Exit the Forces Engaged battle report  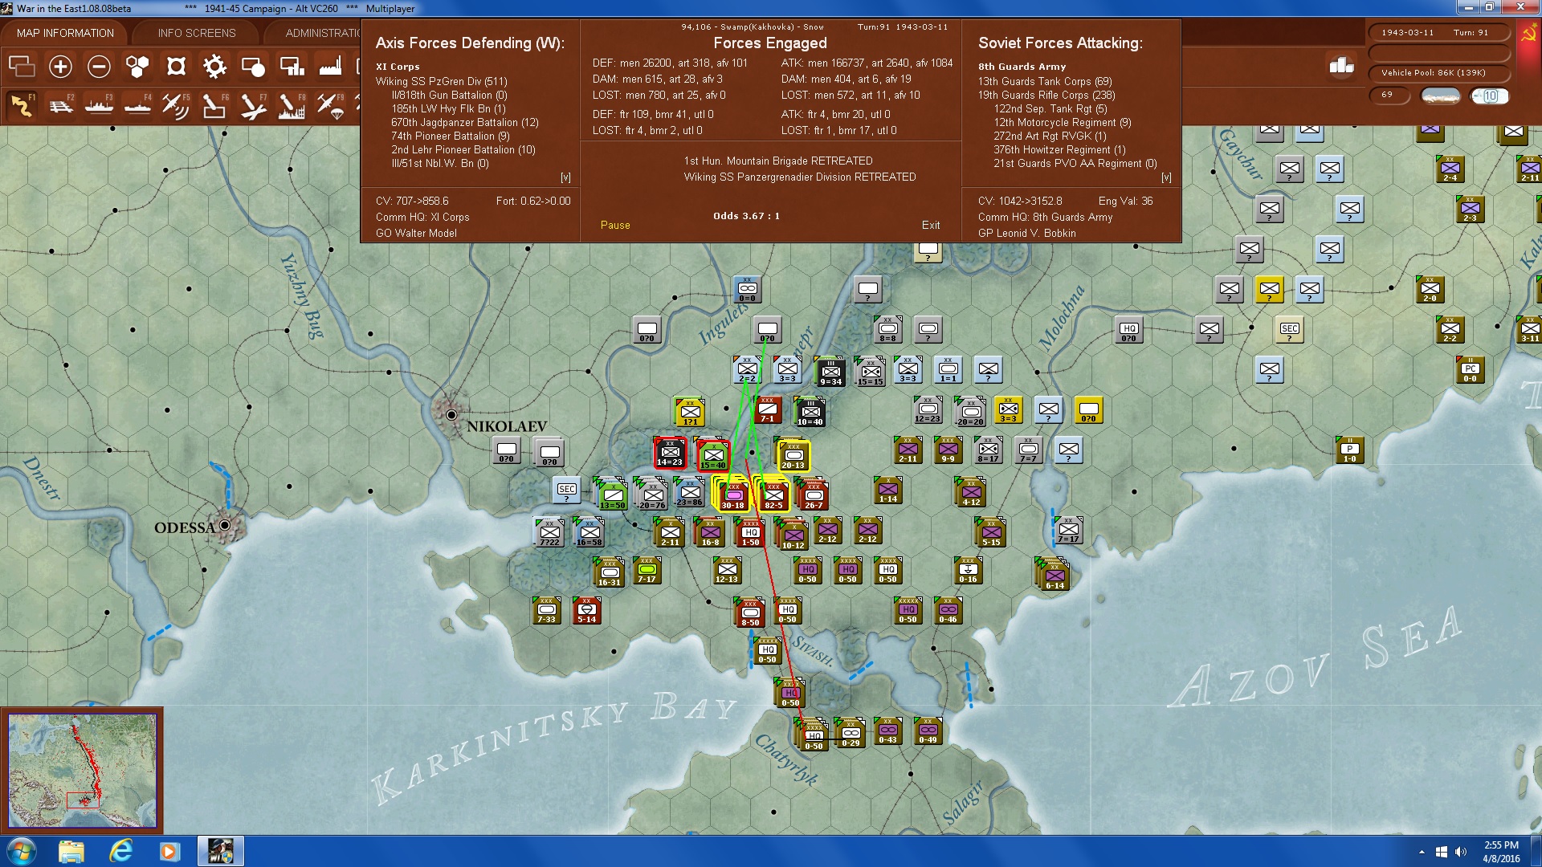click(931, 226)
